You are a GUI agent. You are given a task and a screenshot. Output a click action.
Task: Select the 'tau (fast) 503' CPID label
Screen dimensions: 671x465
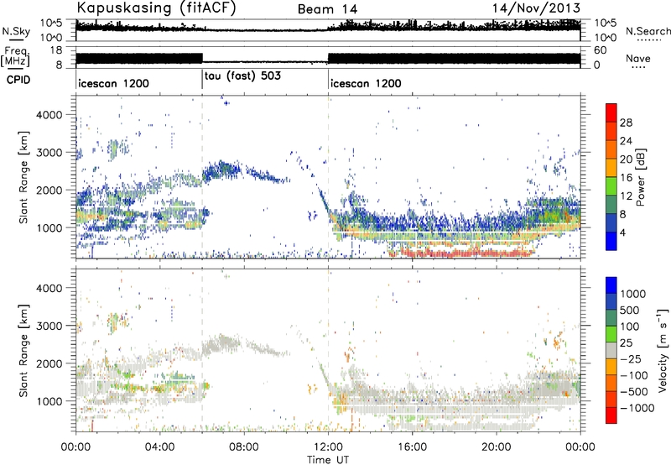242,76
